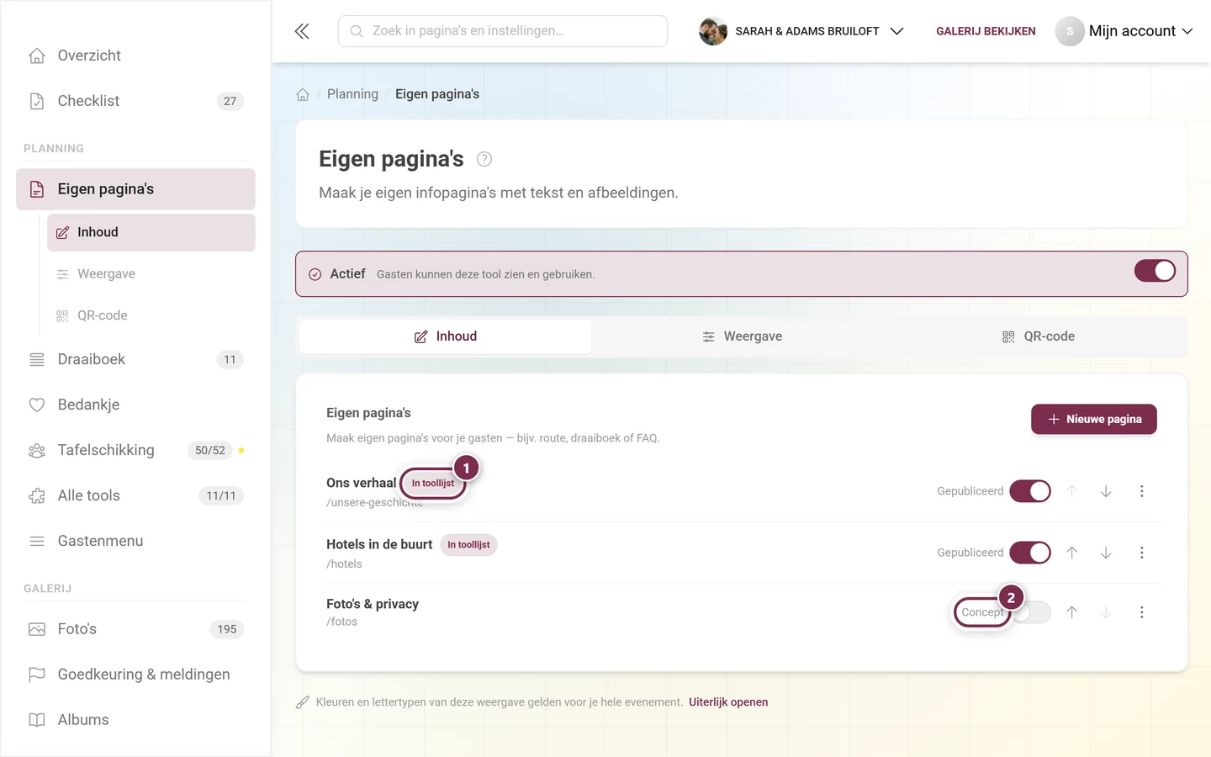The height and width of the screenshot is (757, 1211).
Task: Open Gastenmenu in the sidebar
Action: [135, 541]
